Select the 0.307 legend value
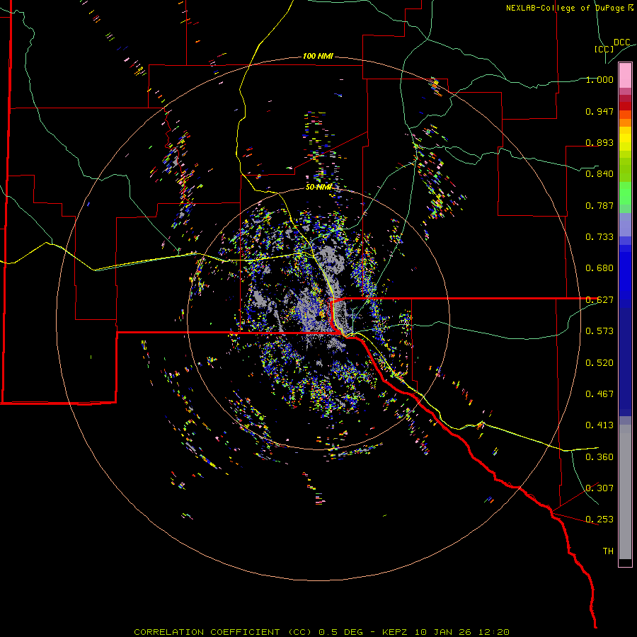 click(599, 488)
